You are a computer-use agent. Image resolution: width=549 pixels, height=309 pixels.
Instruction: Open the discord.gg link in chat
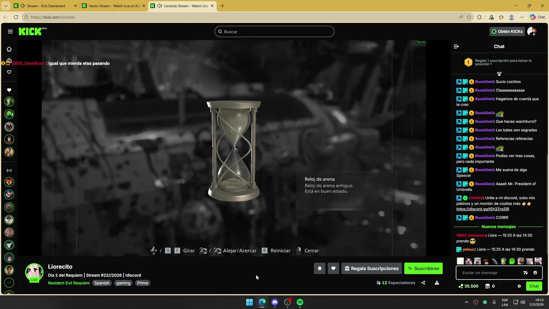click(x=483, y=209)
